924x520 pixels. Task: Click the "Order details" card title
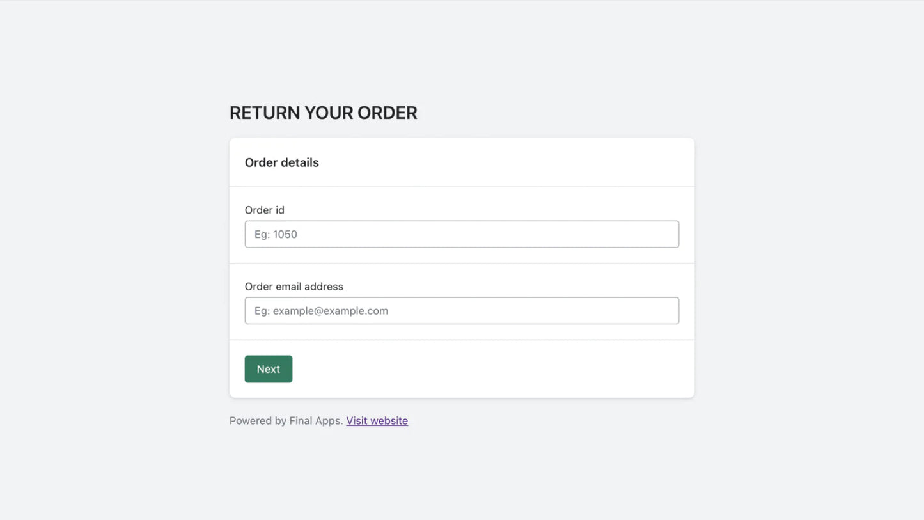click(x=281, y=162)
